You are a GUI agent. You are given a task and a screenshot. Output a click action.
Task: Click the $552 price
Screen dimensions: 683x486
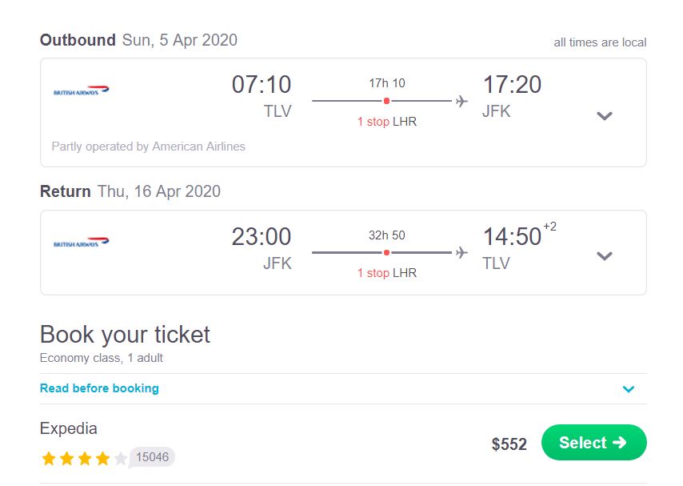(x=509, y=444)
